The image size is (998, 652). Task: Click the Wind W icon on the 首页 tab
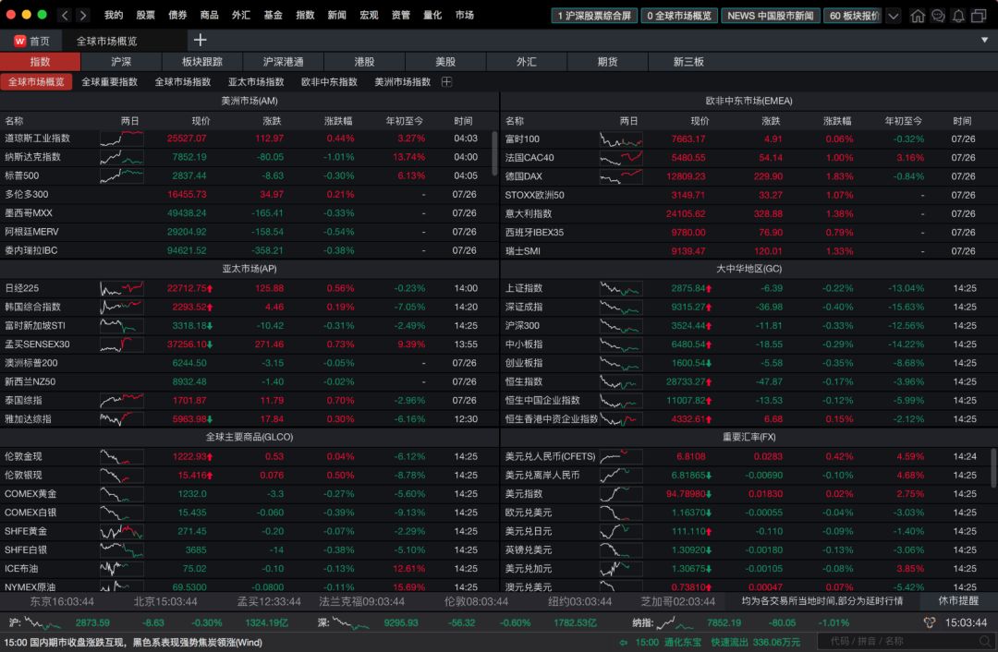pyautogui.click(x=19, y=40)
